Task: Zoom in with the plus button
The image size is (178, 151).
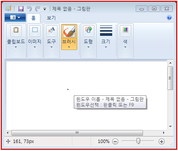Action: [x=162, y=141]
